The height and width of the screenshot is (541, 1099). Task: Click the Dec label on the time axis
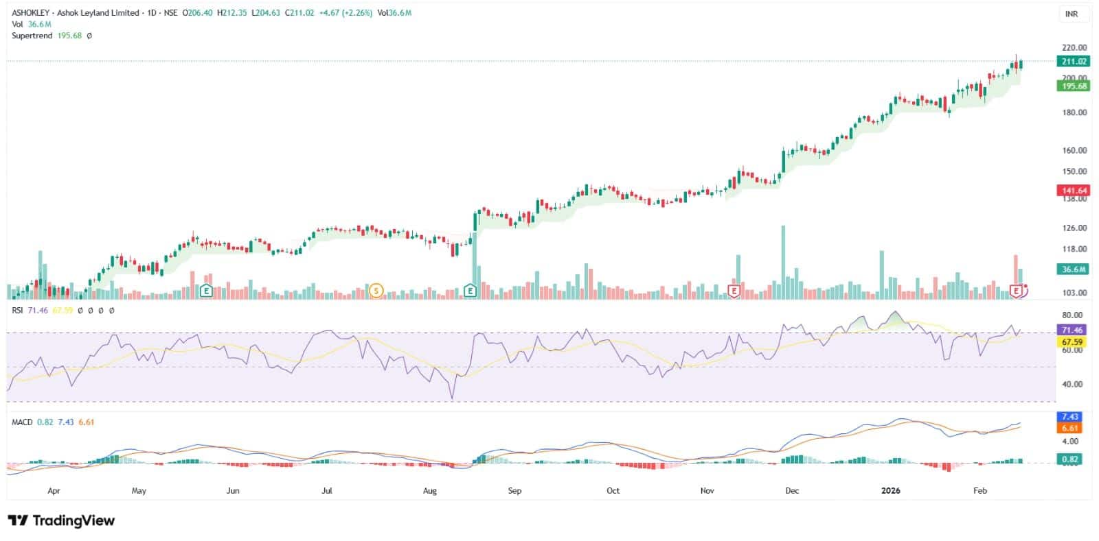792,491
